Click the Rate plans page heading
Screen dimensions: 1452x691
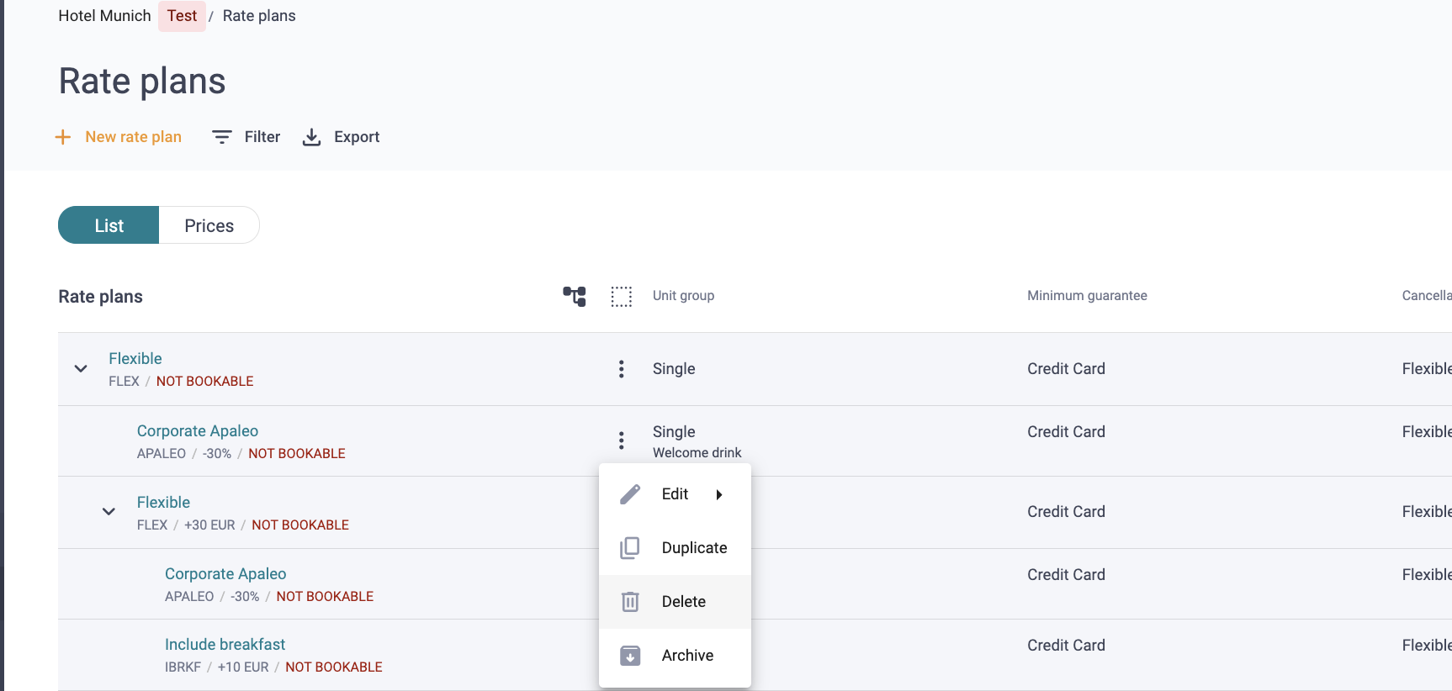(142, 82)
